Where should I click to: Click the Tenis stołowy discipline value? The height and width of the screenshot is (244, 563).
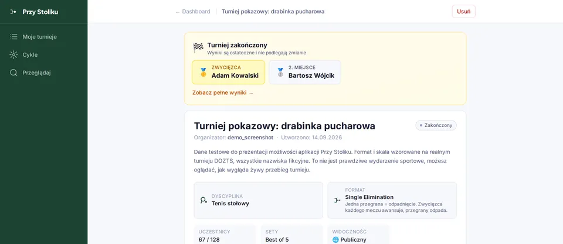[x=230, y=204]
